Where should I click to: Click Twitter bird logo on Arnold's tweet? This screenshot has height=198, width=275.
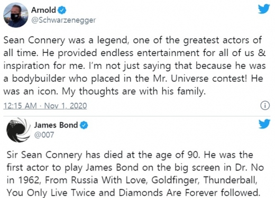click(x=264, y=8)
